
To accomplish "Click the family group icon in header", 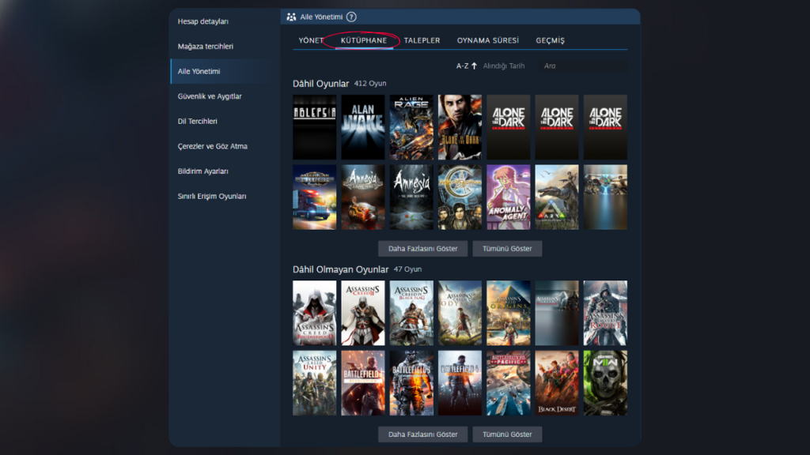I will click(x=291, y=17).
